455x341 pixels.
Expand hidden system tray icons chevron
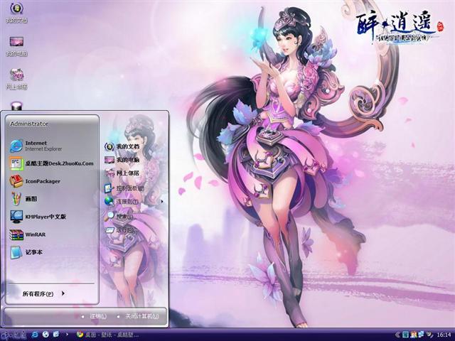point(397,335)
